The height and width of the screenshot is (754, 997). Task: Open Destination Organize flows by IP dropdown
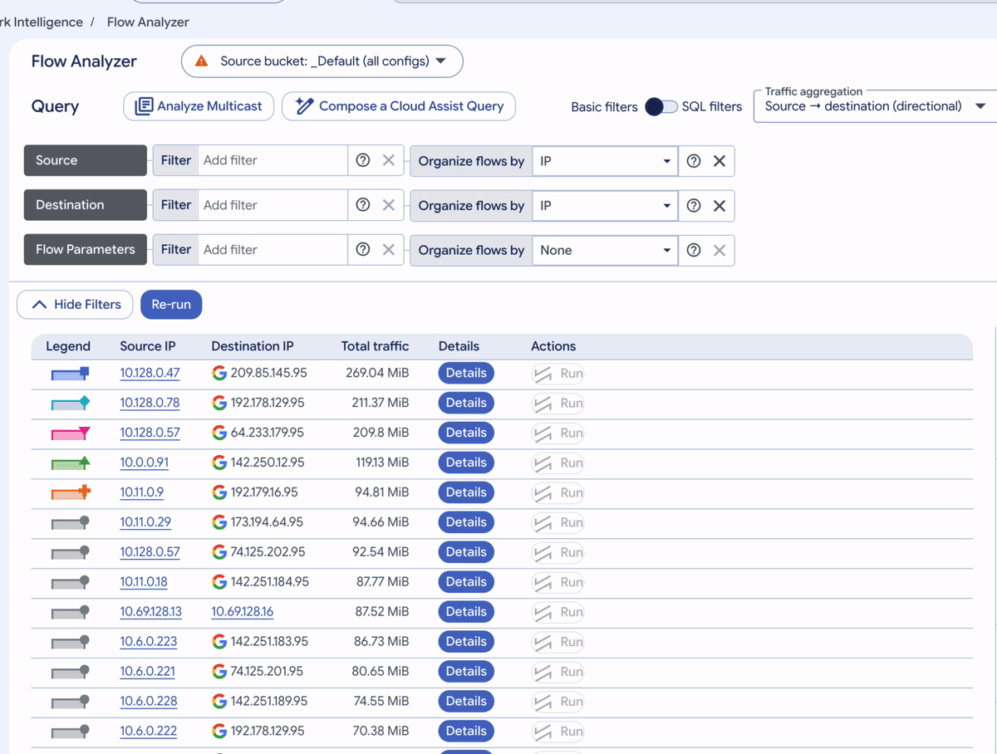pos(605,206)
